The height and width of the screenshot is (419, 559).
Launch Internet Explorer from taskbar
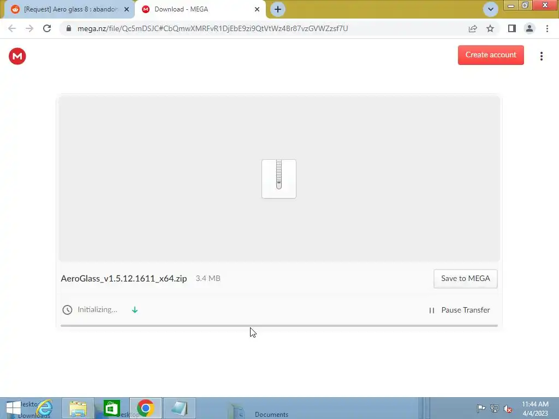(x=45, y=408)
